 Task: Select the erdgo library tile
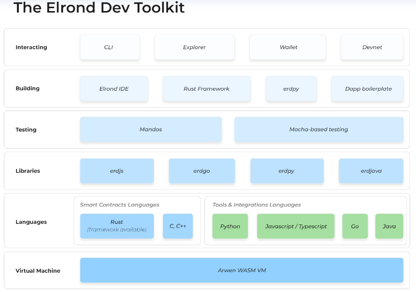[x=201, y=171]
